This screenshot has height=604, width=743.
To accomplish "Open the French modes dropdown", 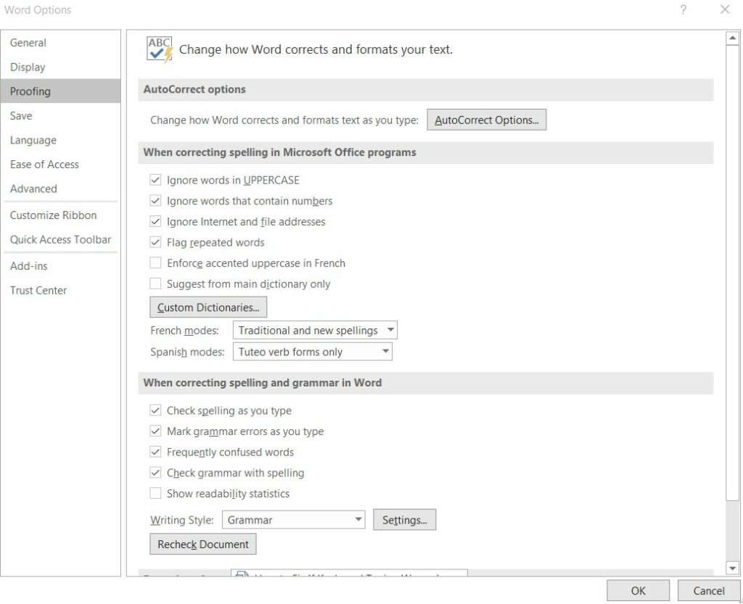I will tap(390, 330).
